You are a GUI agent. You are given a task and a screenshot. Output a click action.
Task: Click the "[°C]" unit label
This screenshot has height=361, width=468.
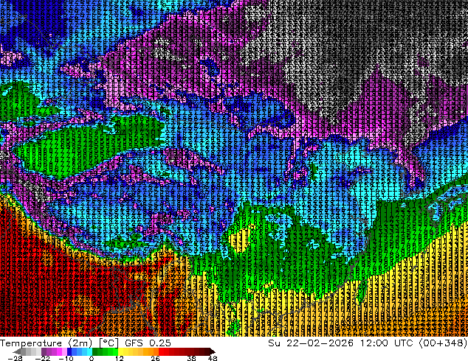109,343
